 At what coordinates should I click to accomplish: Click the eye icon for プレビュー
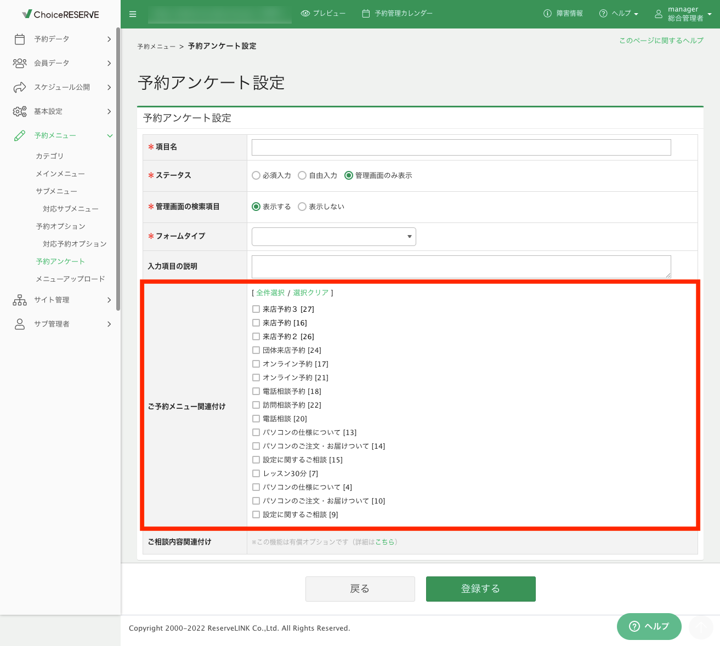point(305,14)
